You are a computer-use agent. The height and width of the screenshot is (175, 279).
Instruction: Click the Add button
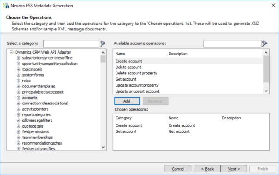pyautogui.click(x=127, y=101)
